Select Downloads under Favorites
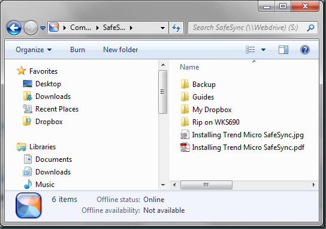Screen dimensions: 326x229 pos(53,97)
